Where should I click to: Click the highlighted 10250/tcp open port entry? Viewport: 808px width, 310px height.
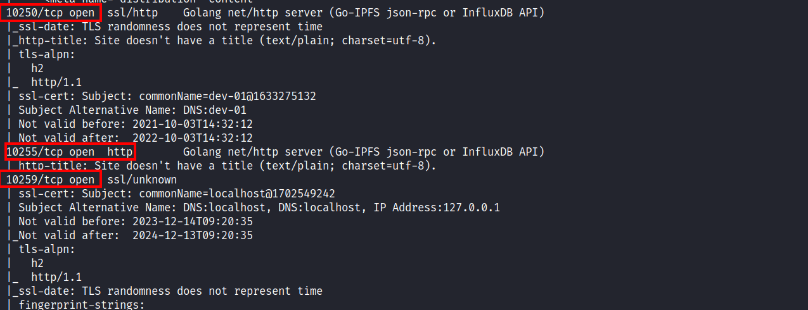(x=51, y=13)
